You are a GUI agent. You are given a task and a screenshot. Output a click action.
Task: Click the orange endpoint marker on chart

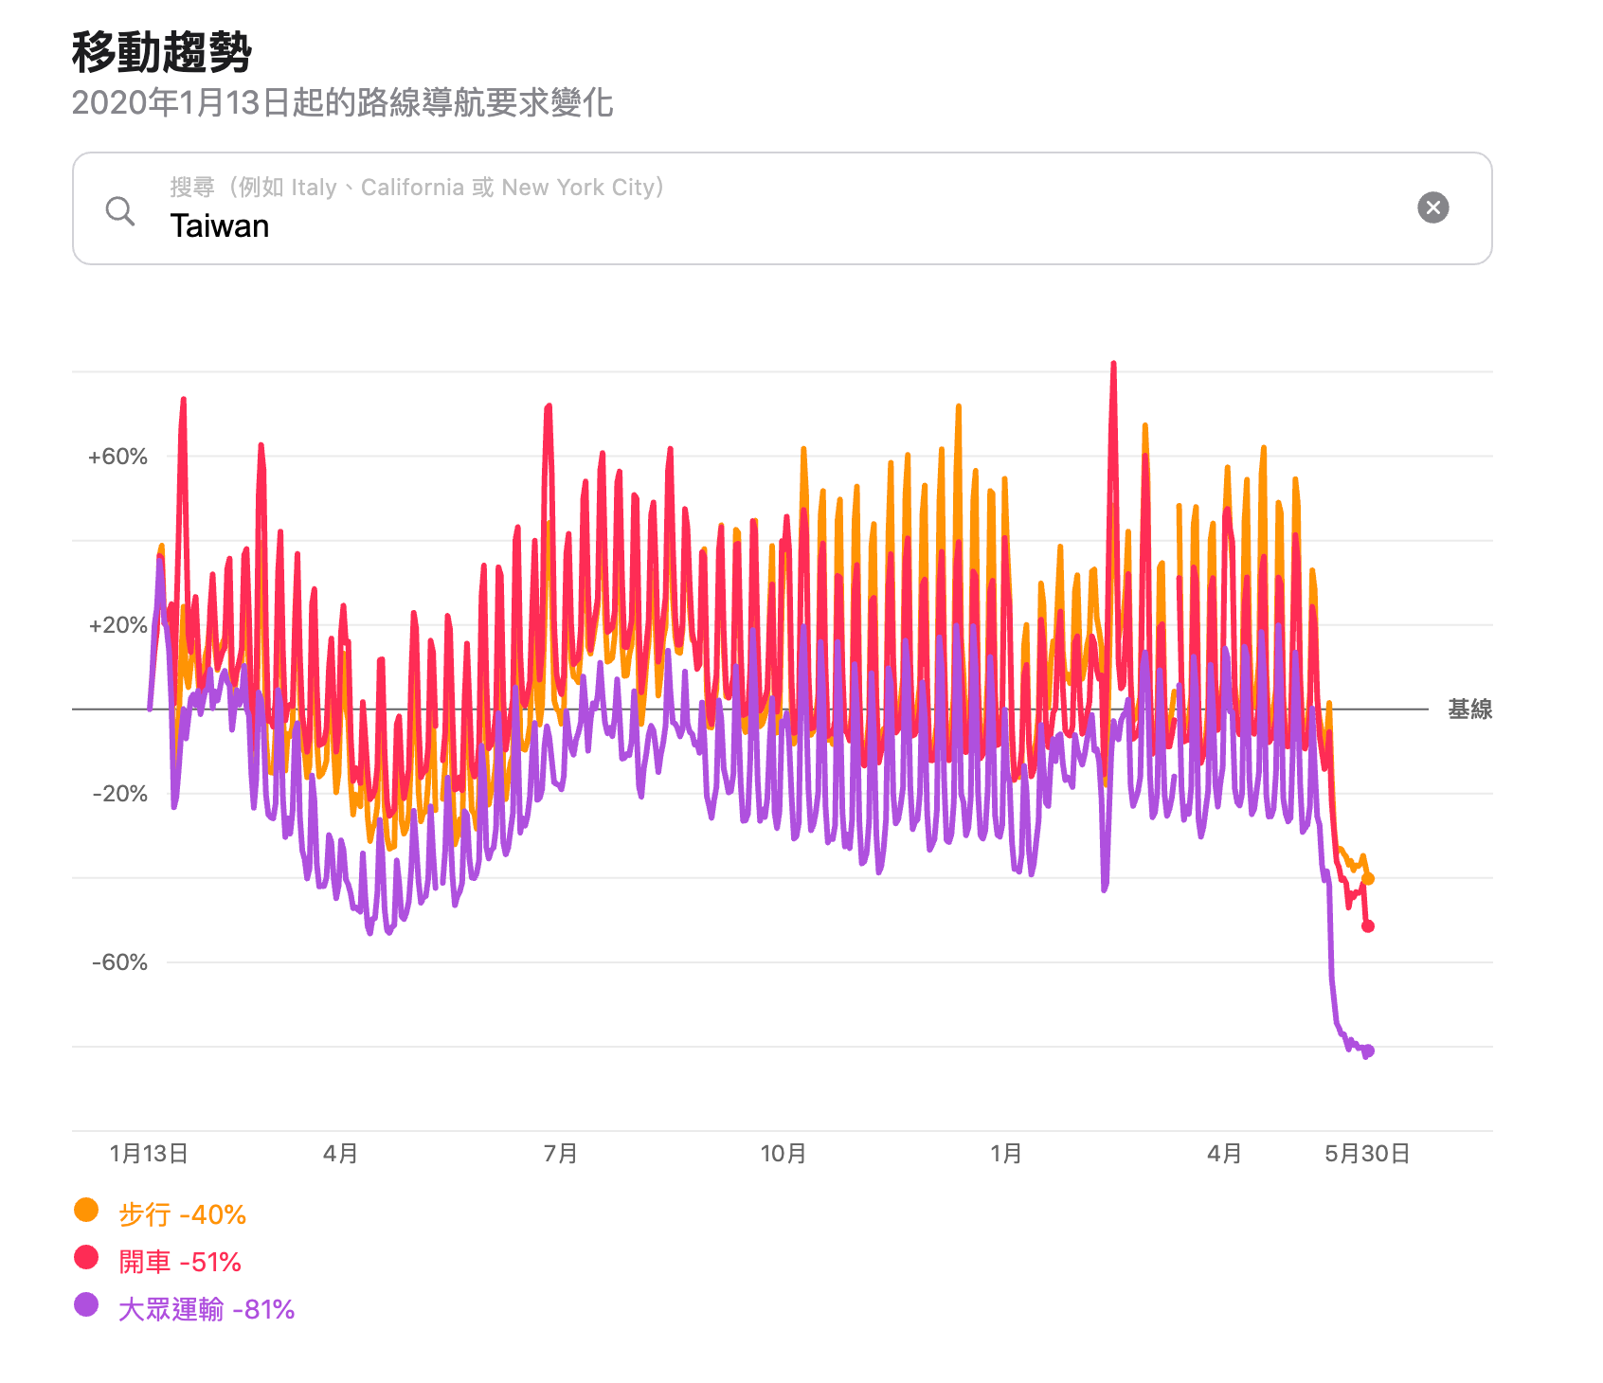[1367, 879]
